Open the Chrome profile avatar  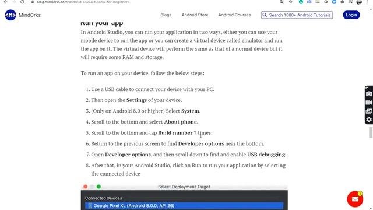359,2
